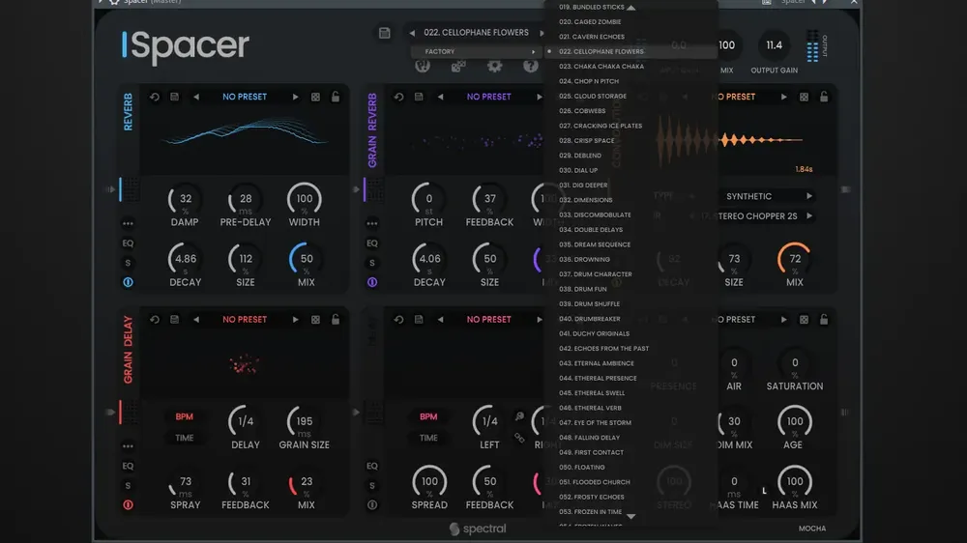Viewport: 967px width, 543px height.
Task: Toggle the convolution module lock icon
Action: pos(824,97)
